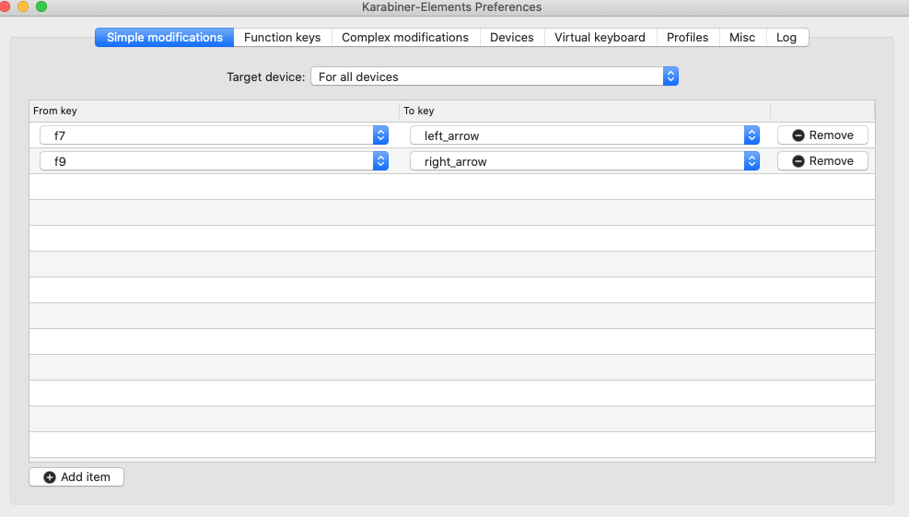Viewport: 909px width, 517px height.
Task: Close the Karabiner-Elements Preferences window
Action: [5, 6]
